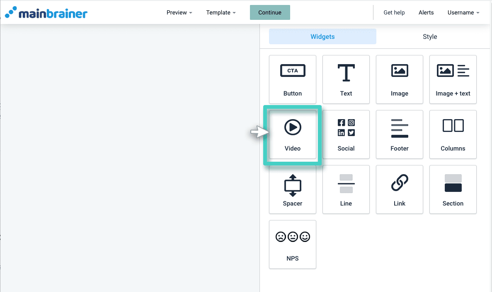Expand the Template dropdown
This screenshot has width=492, height=292.
pos(221,12)
